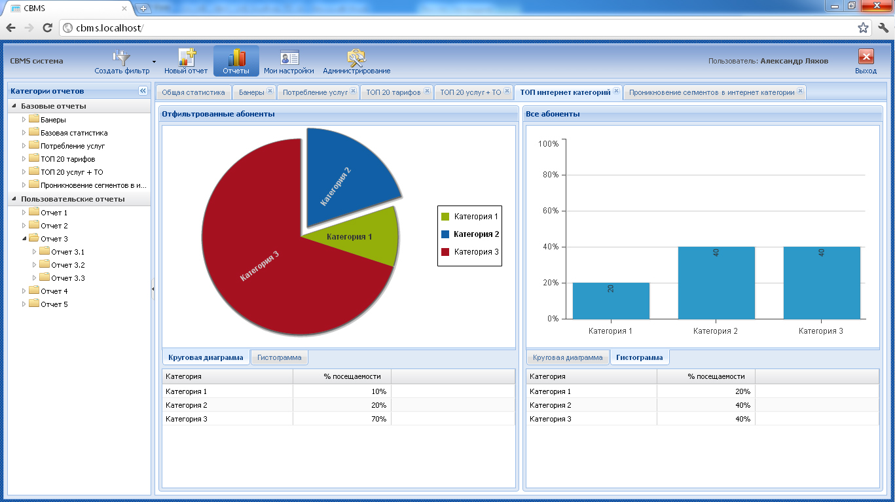Close the Банеры tab
Screen dimensions: 895x502
270,92
